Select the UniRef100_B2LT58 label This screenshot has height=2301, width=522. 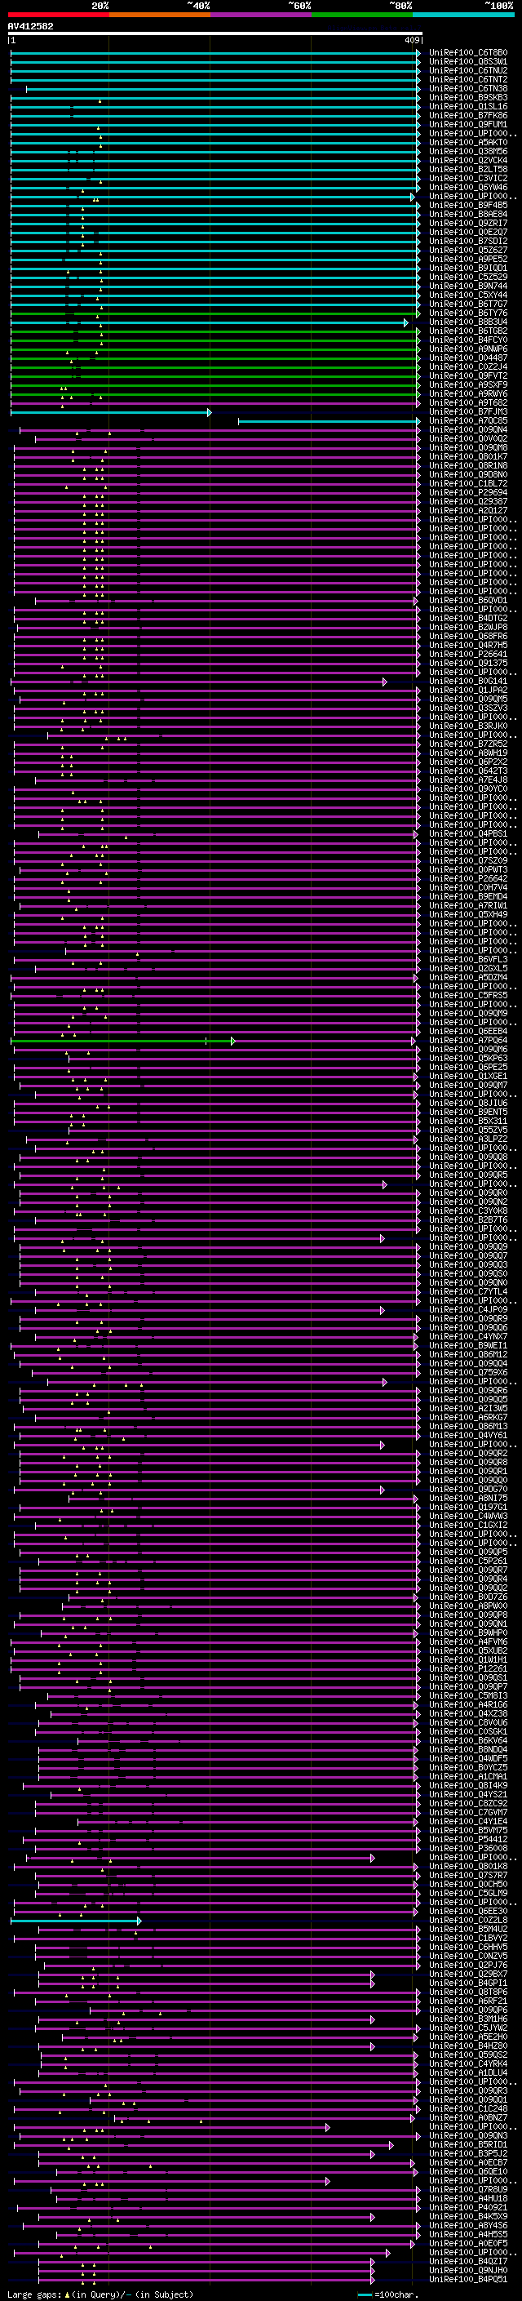point(468,169)
